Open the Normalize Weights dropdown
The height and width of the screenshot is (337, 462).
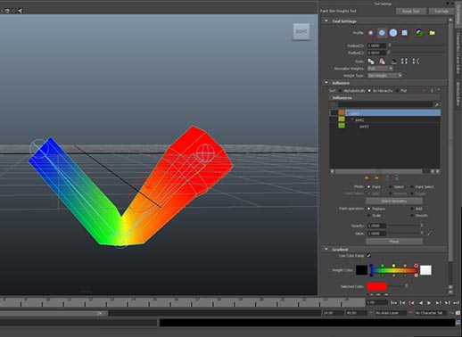(380, 69)
